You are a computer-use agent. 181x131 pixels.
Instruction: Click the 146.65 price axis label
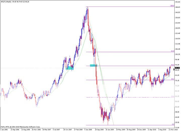click(177, 7)
